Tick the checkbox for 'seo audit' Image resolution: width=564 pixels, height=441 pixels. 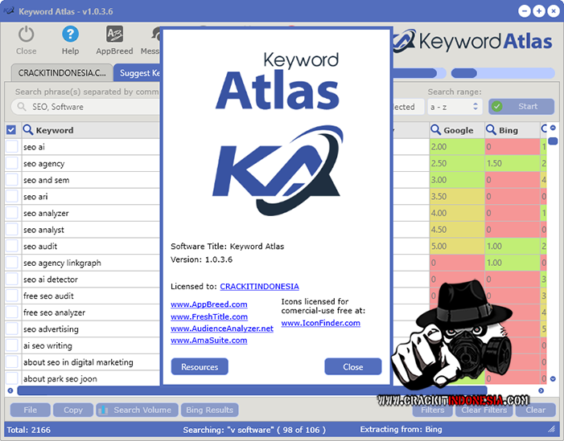click(11, 247)
